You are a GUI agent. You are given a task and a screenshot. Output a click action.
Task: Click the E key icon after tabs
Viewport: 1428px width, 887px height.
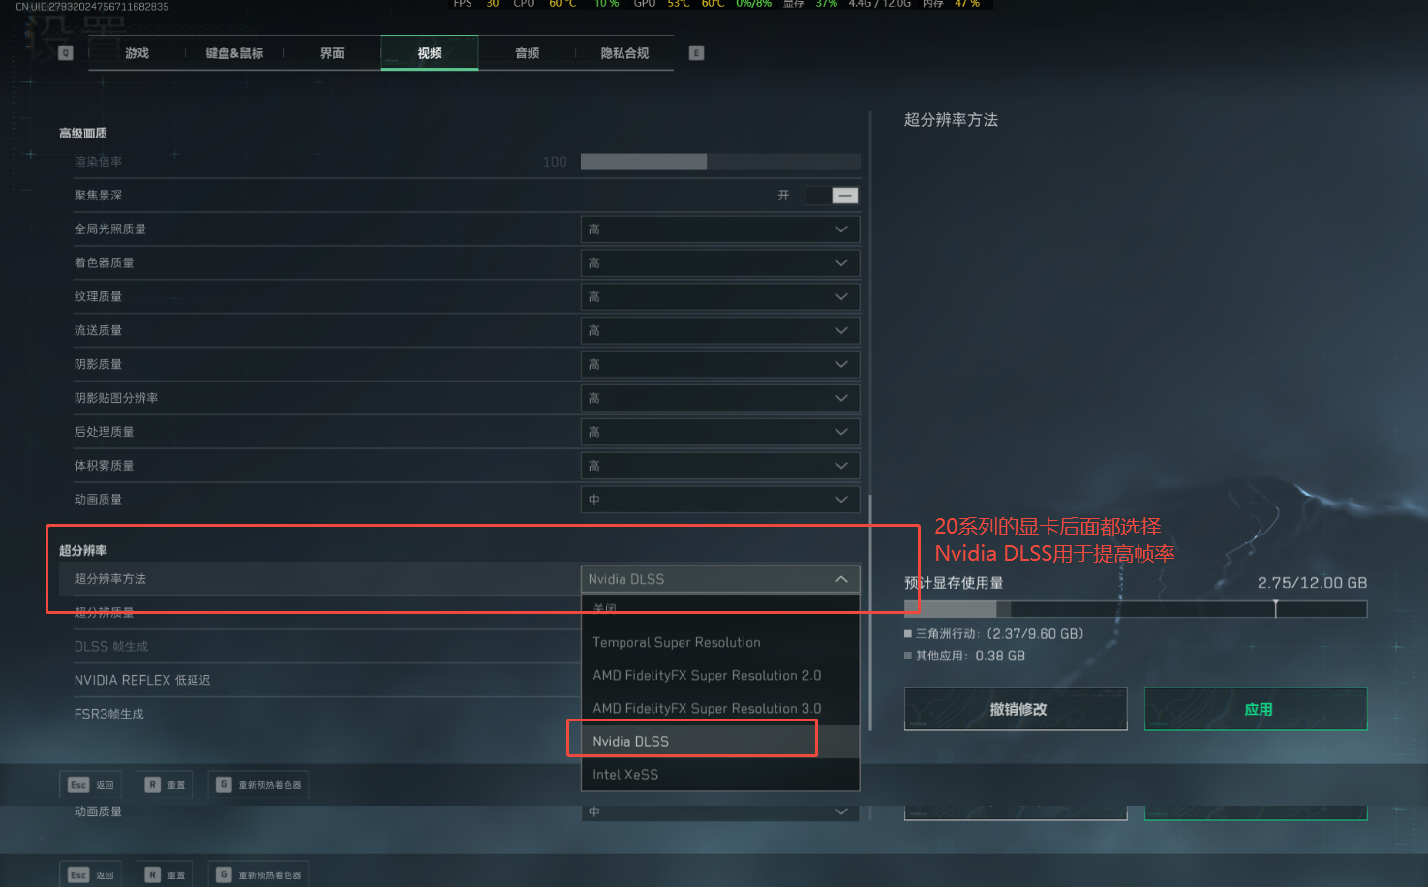[x=696, y=53]
